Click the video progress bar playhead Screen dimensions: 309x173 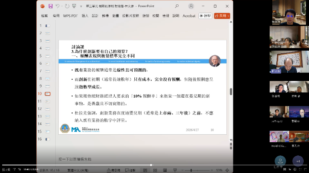[x=151, y=165]
